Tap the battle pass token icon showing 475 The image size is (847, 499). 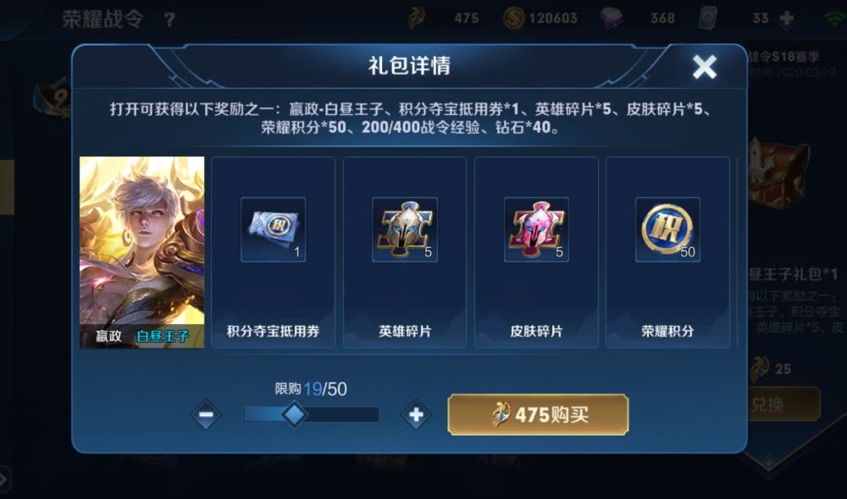416,19
